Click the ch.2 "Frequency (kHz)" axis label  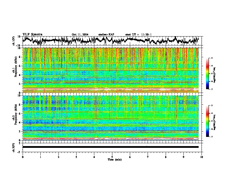[x=16, y=114]
